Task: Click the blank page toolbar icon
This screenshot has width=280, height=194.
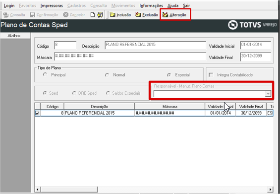Action: click(93, 15)
